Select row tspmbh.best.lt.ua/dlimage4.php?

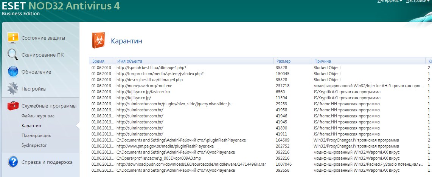[261, 68]
